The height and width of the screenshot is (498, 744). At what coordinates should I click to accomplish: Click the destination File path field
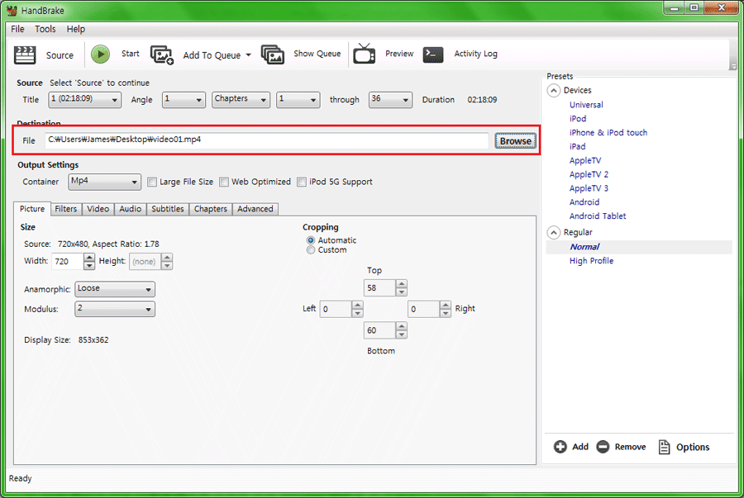(267, 140)
